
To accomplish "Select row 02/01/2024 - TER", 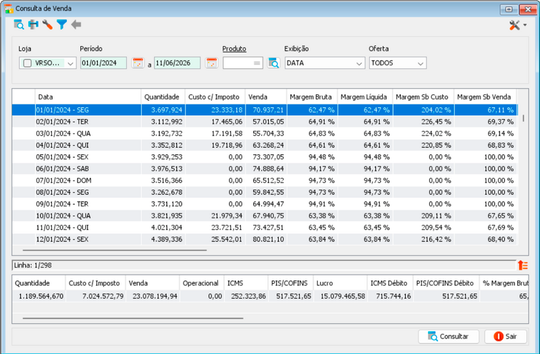I will point(265,122).
